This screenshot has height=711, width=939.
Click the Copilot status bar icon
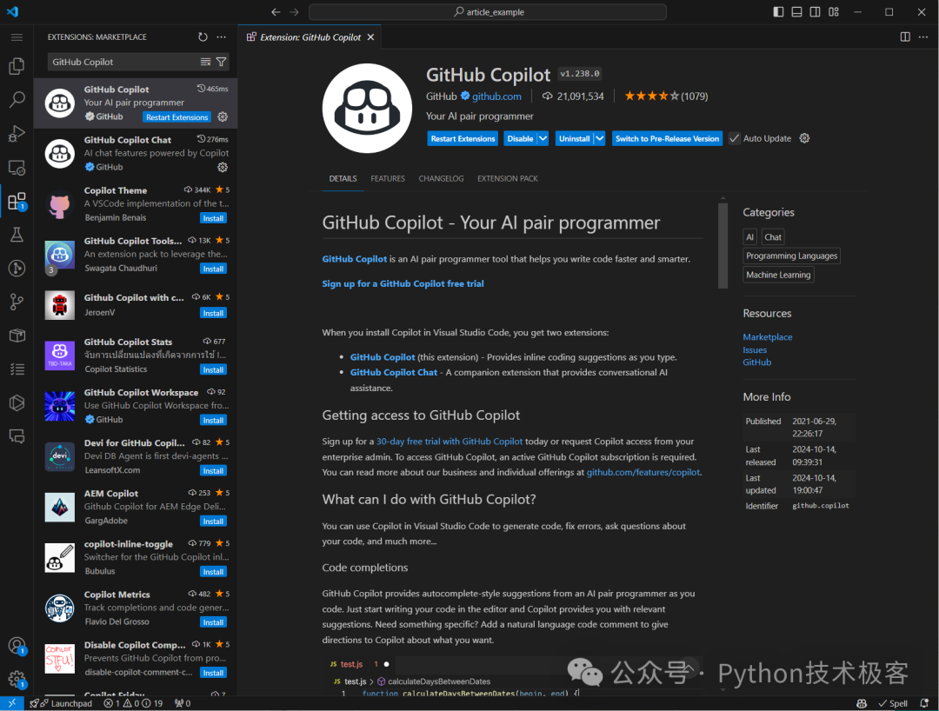pos(862,703)
